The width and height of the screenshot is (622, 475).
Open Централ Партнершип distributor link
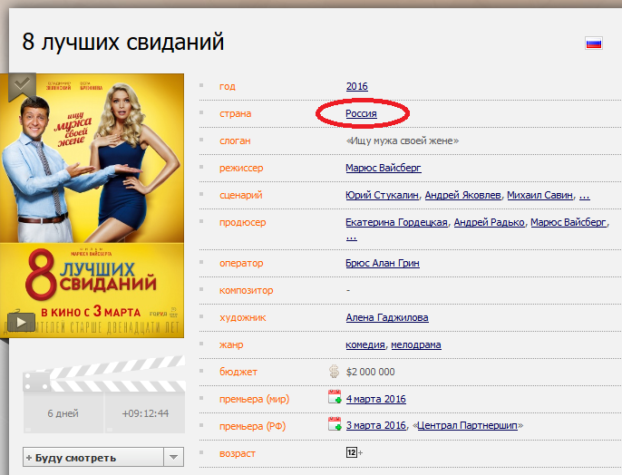[467, 425]
